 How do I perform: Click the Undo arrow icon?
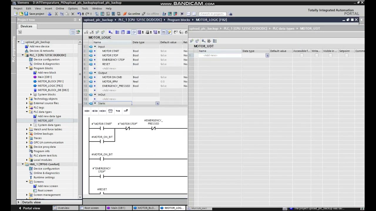pyautogui.click(x=79, y=14)
